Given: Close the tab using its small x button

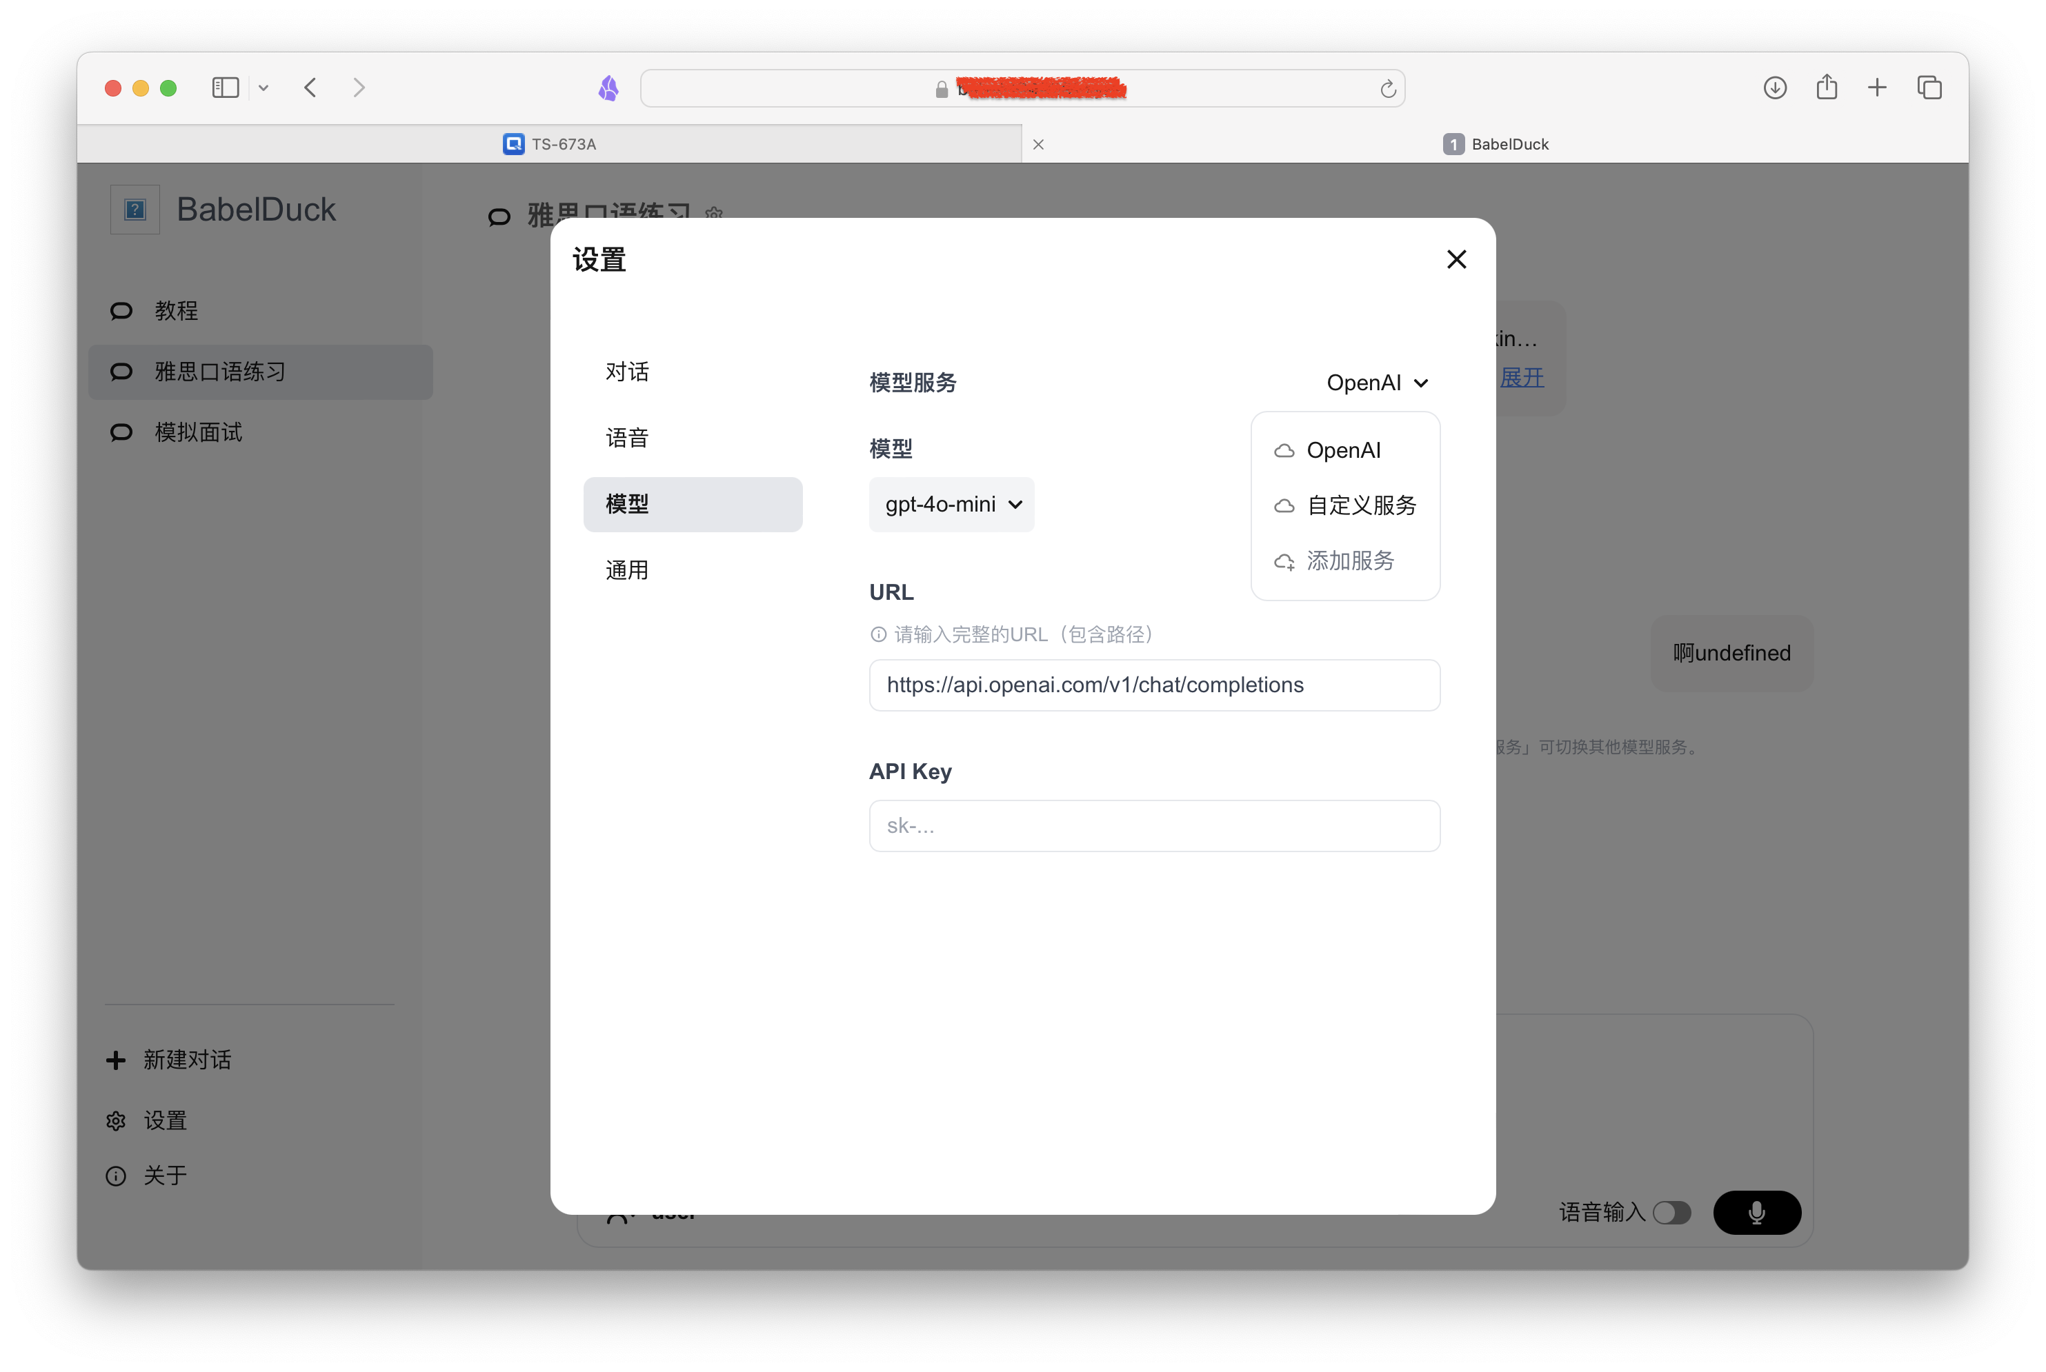Looking at the screenshot, I should (1038, 144).
